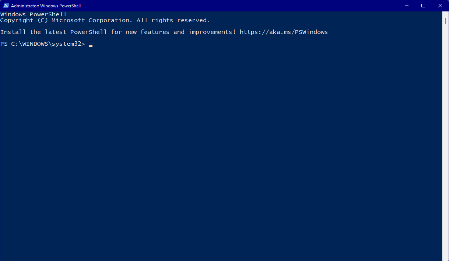The width and height of the screenshot is (449, 261).
Task: Open the PowerShell icon system menu
Action: 6,6
